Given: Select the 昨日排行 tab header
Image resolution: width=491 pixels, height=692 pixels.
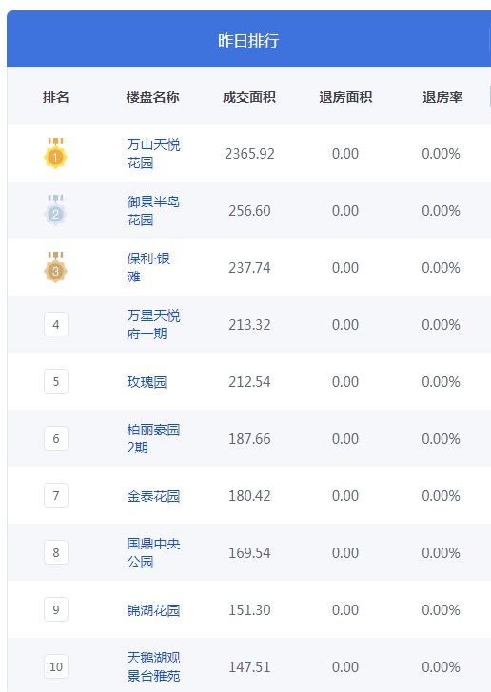Looking at the screenshot, I should [248, 40].
